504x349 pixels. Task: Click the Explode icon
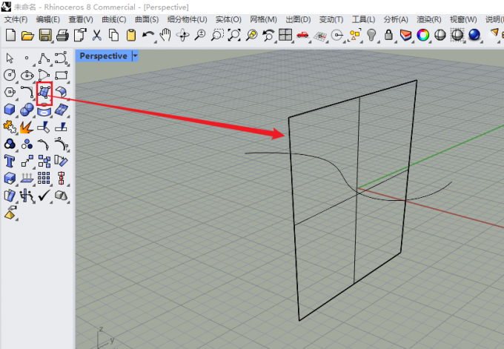point(27,127)
